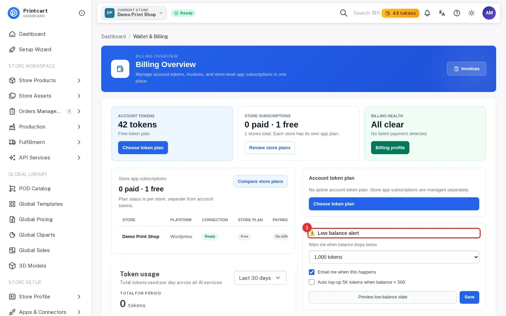The width and height of the screenshot is (506, 316).
Task: Click the Billing profile button
Action: (390, 148)
